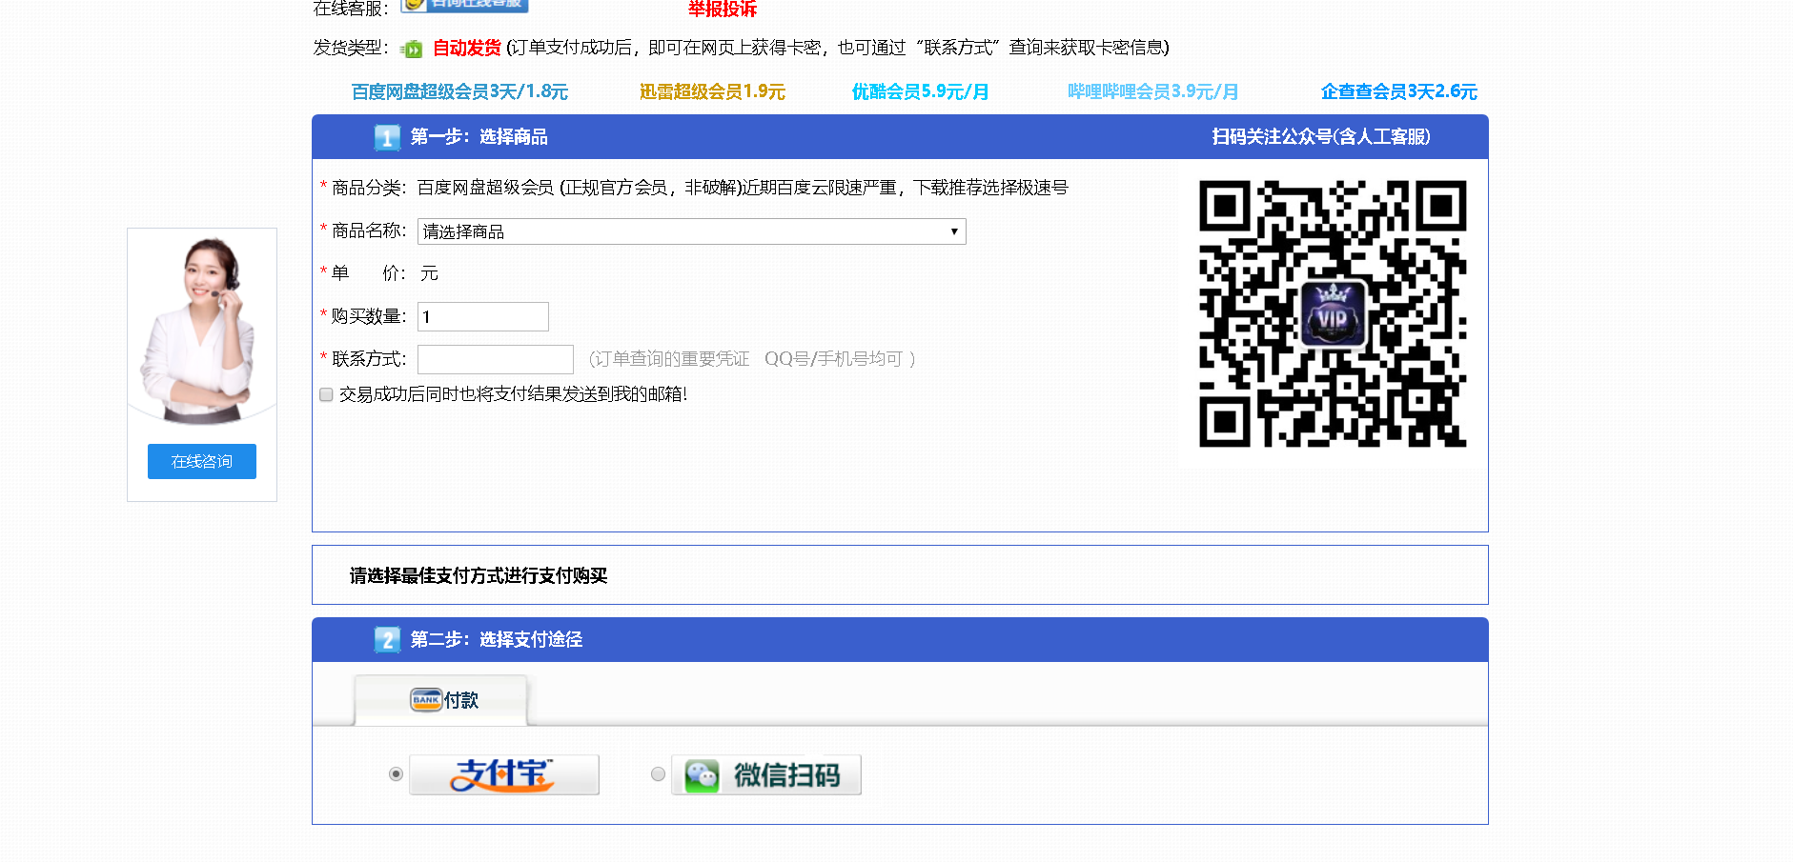Viewport: 1793px width, 862px height.
Task: Click the BANK card icon on payment tab
Action: tap(426, 700)
